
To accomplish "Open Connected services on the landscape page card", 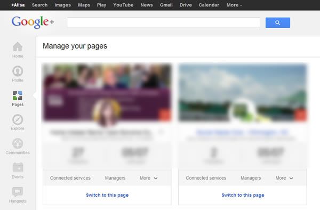I will tap(206, 178).
